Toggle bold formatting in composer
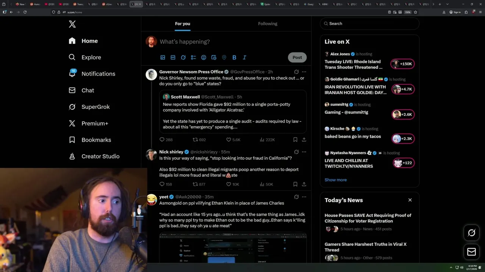 [x=234, y=57]
